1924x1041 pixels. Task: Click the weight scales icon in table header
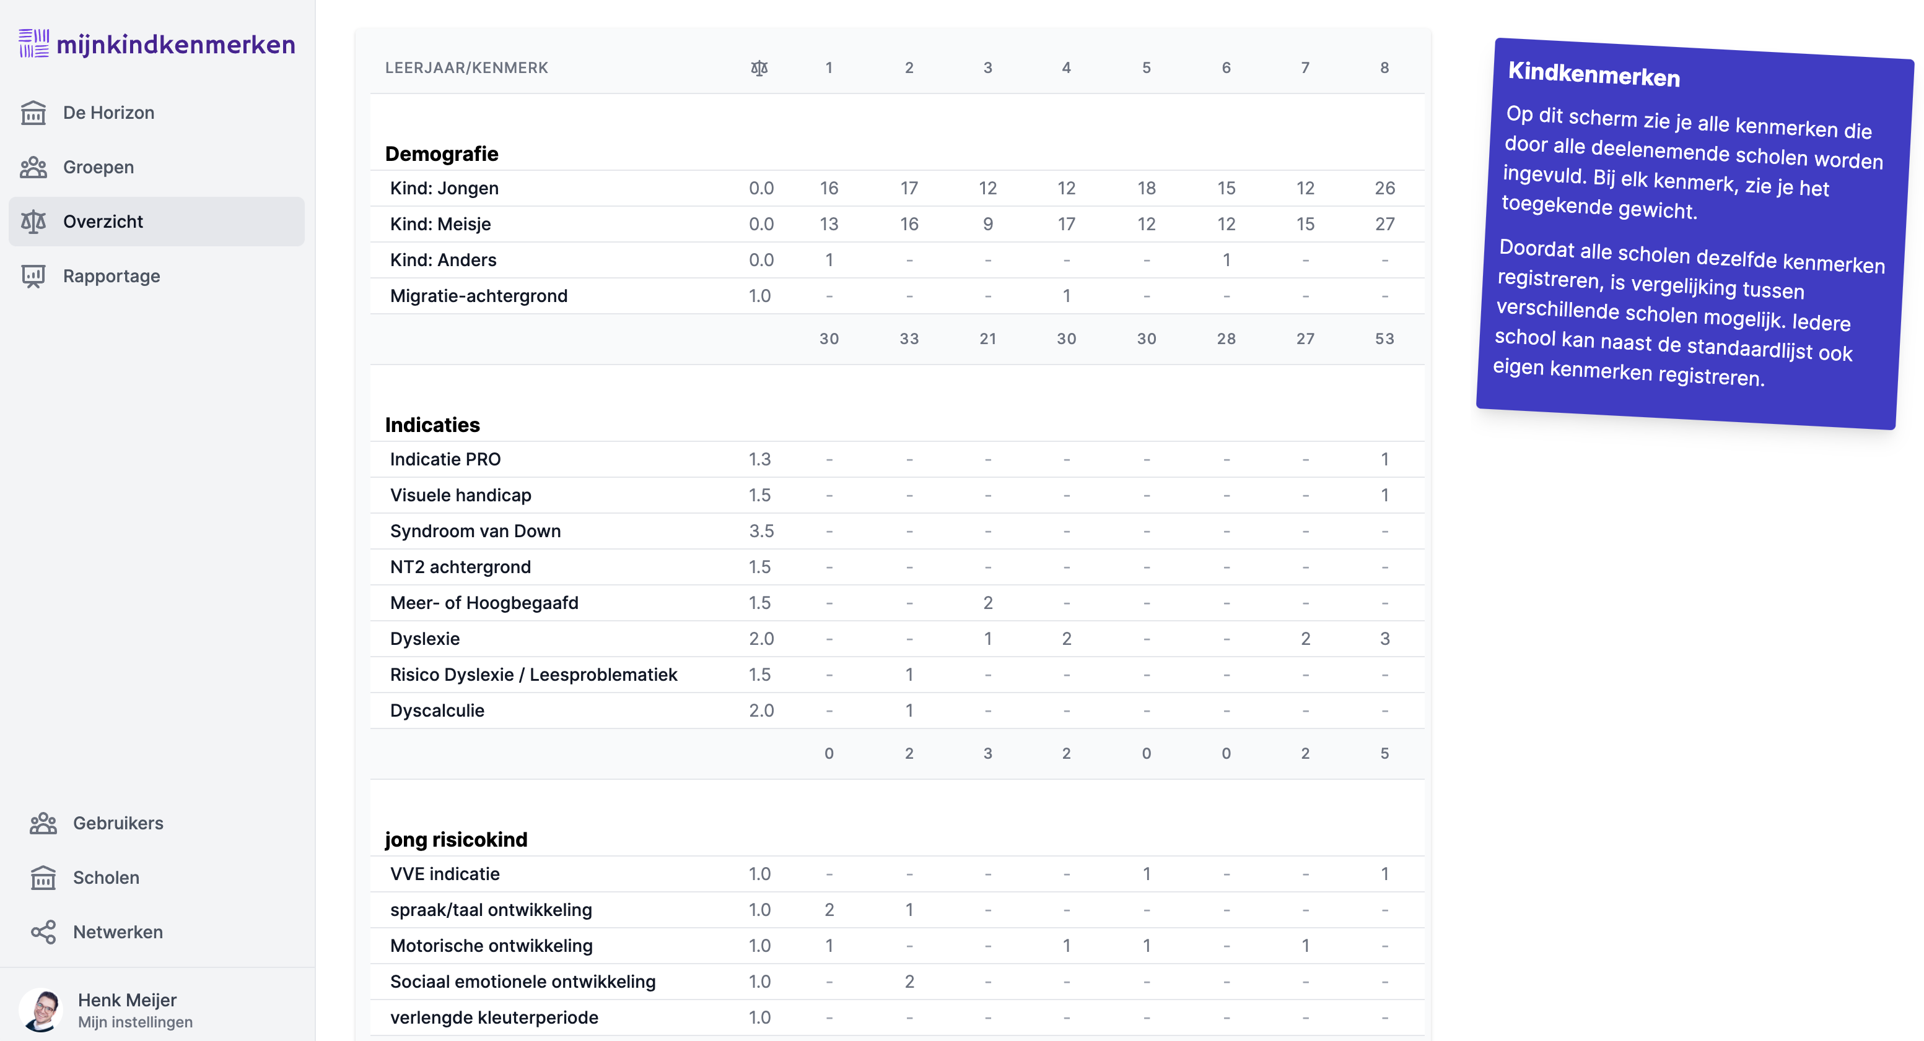click(759, 68)
